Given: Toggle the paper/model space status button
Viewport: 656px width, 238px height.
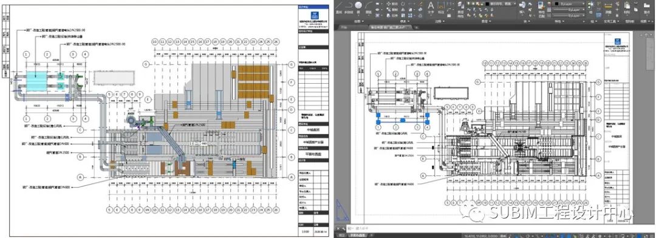Looking at the screenshot, I should (x=504, y=236).
